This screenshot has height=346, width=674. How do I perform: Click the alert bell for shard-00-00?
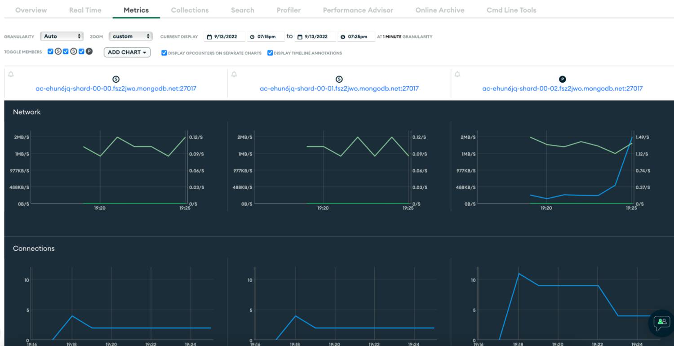pyautogui.click(x=11, y=74)
